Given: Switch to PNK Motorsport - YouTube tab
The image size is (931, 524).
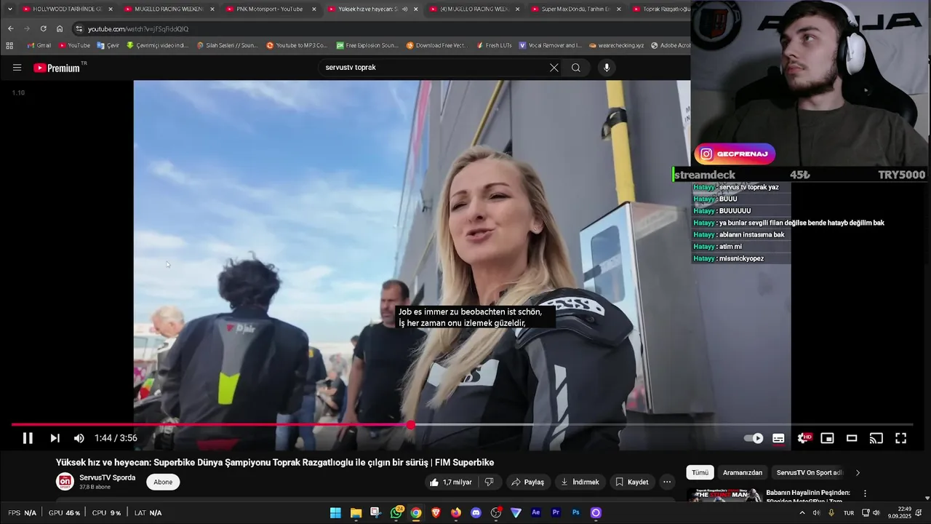Looking at the screenshot, I should click(x=269, y=9).
